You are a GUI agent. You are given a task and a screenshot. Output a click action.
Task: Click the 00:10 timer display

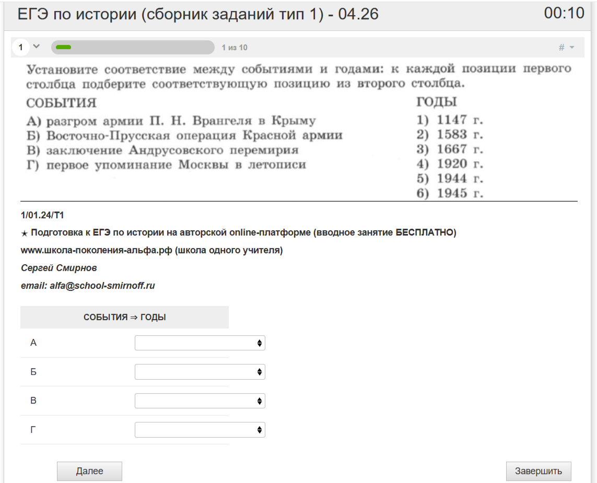(564, 14)
